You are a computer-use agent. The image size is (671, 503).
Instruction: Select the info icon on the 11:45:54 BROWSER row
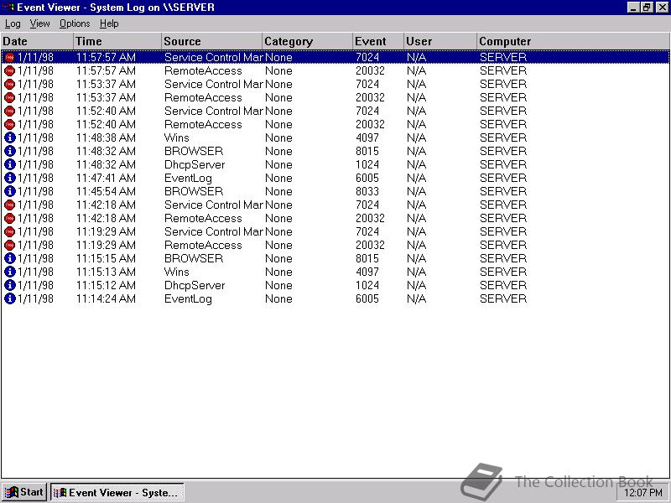[9, 191]
